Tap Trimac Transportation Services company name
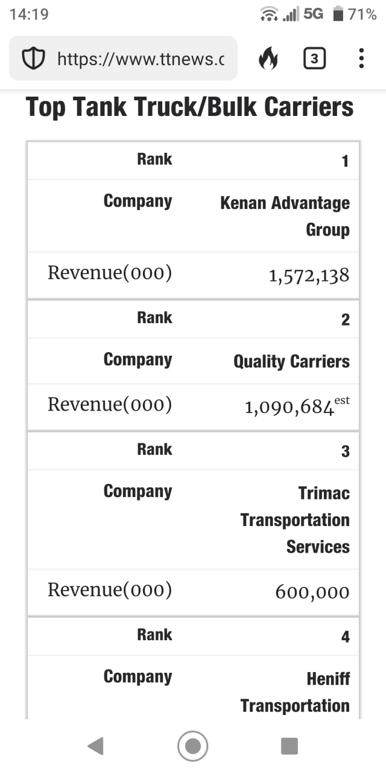The width and height of the screenshot is (386, 773). tap(295, 519)
